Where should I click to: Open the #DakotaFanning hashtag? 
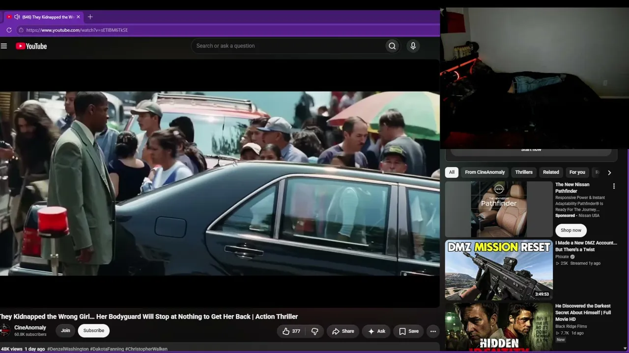point(107,349)
